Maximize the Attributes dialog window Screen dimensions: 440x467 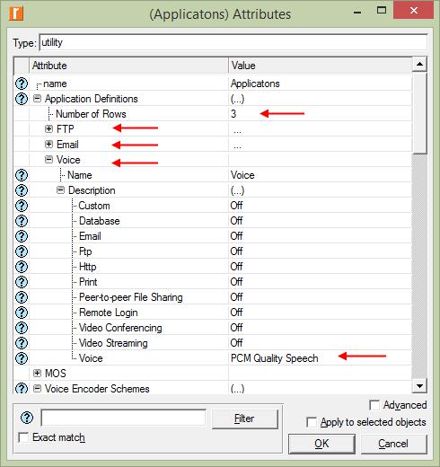click(x=382, y=11)
